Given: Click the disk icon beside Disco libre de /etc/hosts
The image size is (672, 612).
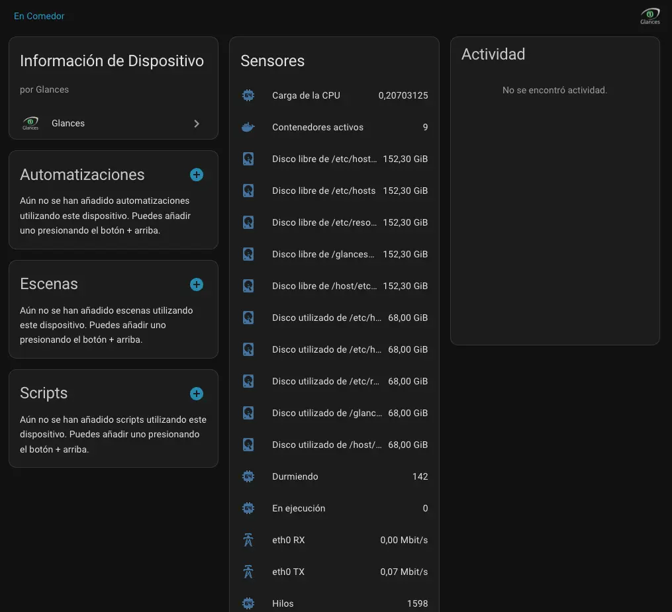Looking at the screenshot, I should tap(248, 191).
